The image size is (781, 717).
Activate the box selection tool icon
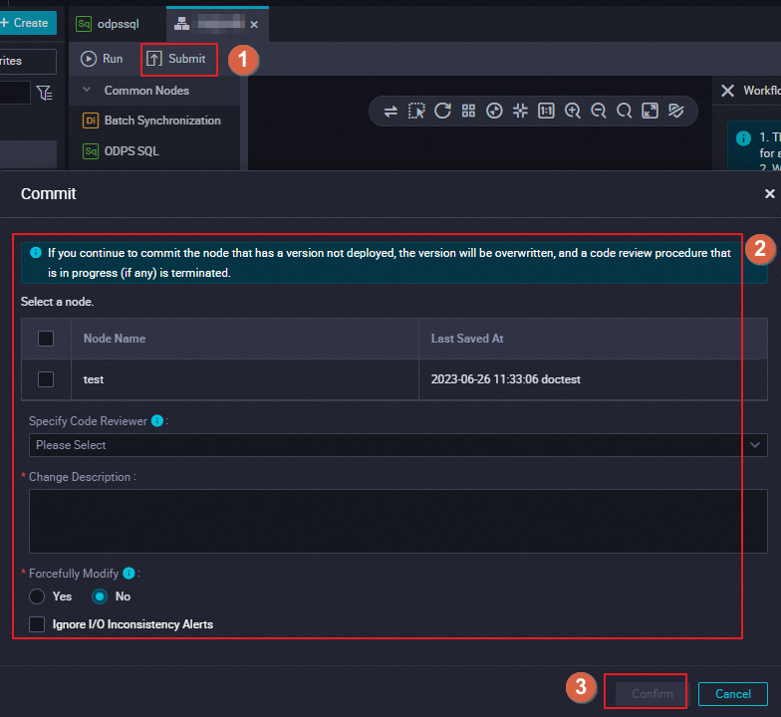point(416,112)
